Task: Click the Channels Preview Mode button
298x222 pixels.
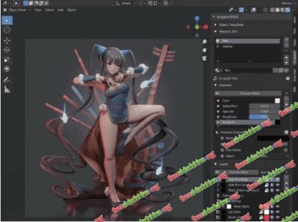Action: tap(248, 93)
